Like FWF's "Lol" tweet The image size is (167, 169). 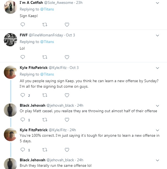[67, 57]
